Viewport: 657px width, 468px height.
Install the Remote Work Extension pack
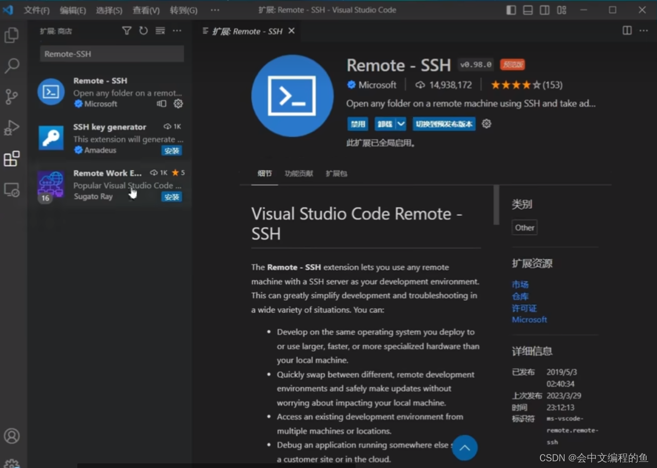pos(172,196)
